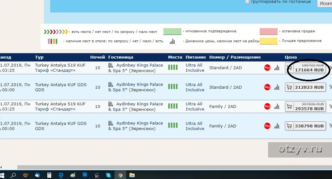
Task: Open the Paint palette app from the taskbar
Action: pos(73,175)
